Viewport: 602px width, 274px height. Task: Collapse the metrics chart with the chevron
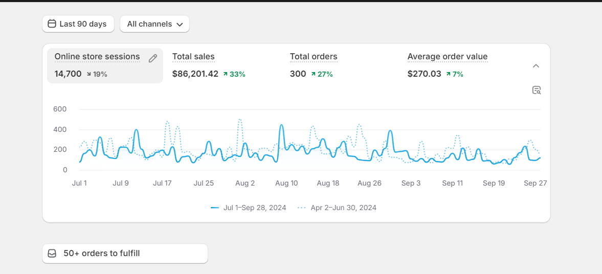click(536, 66)
